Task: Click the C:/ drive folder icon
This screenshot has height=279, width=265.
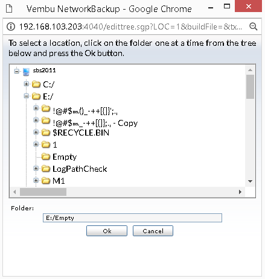Action: [36, 84]
